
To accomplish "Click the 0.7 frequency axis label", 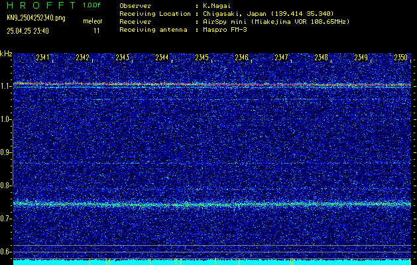I will [x=5, y=219].
